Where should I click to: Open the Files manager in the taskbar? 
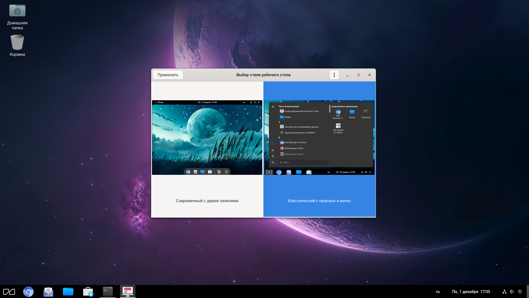(x=68, y=292)
